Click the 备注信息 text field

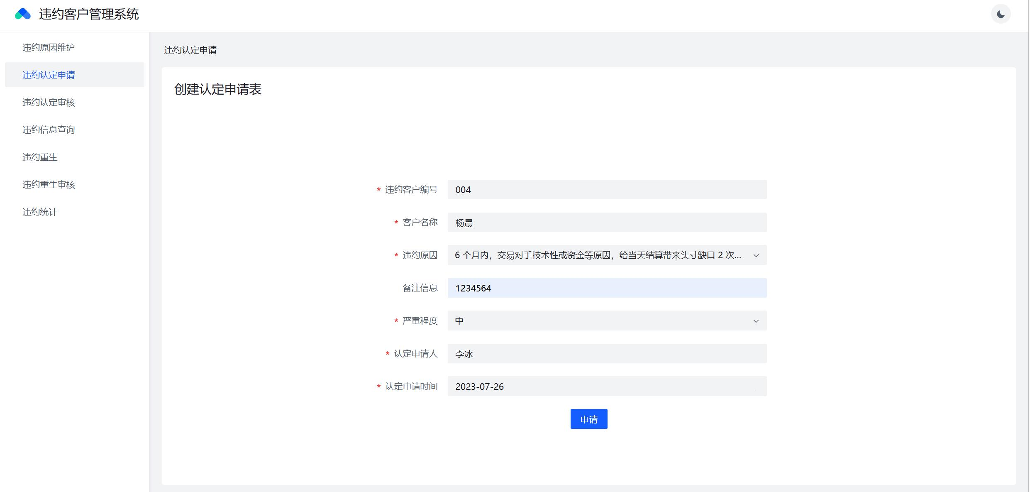607,288
